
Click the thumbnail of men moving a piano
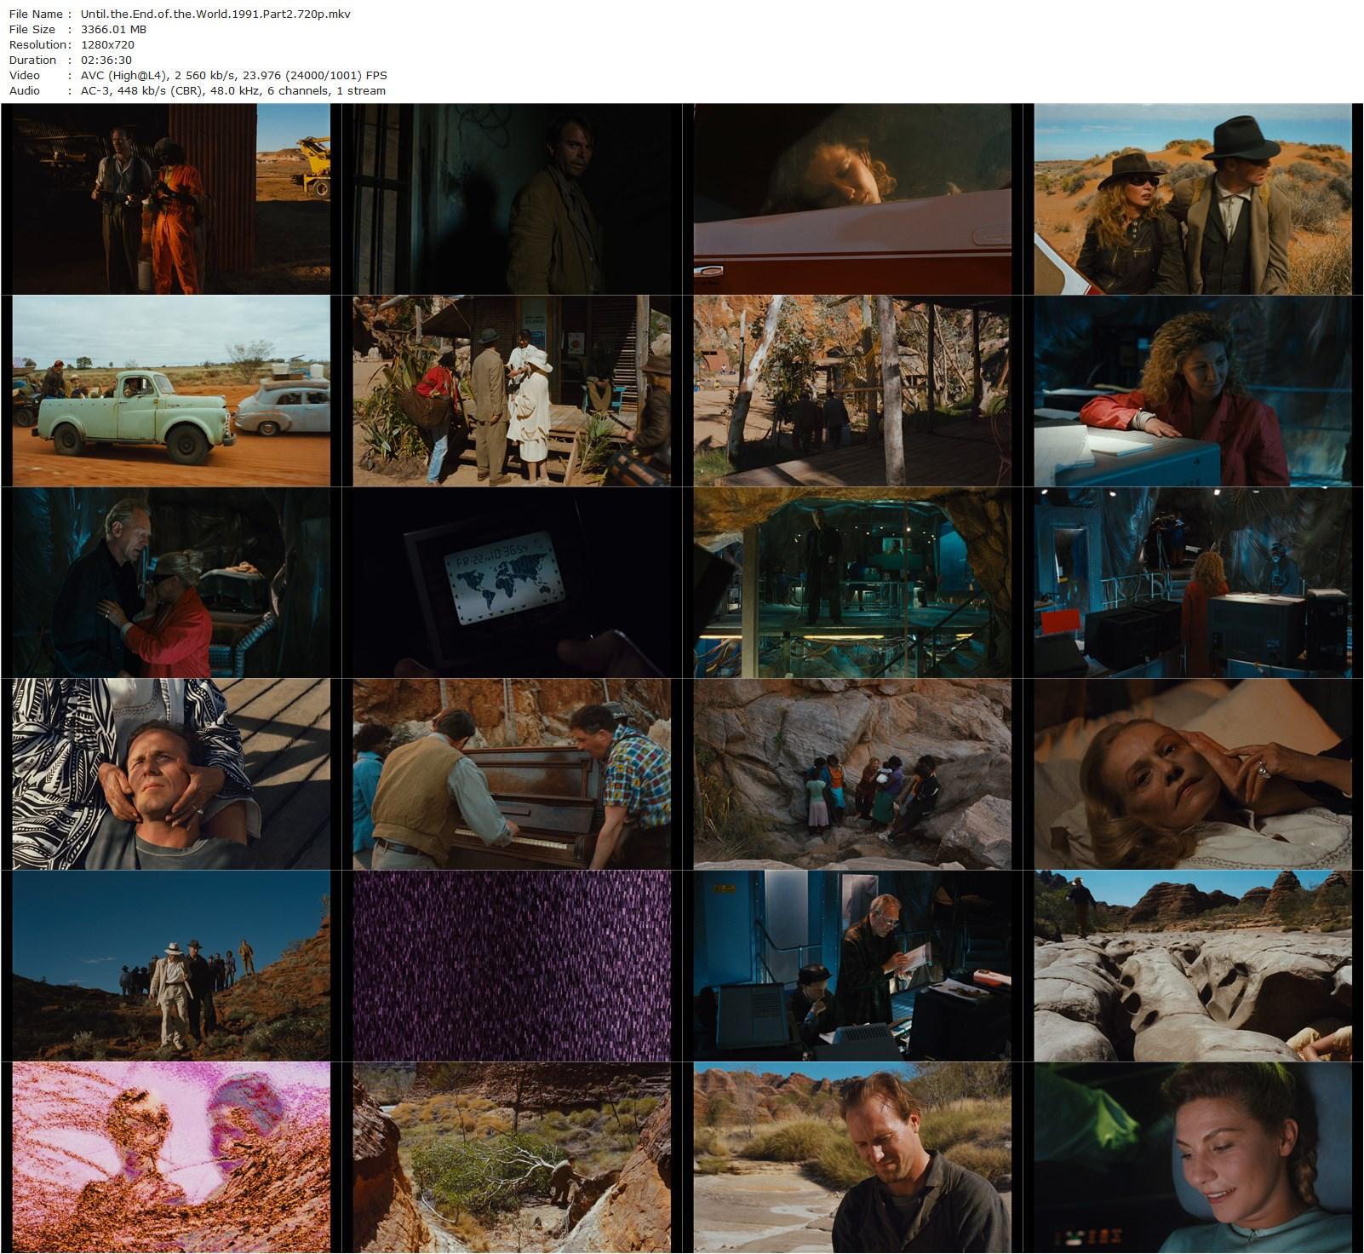(512, 774)
